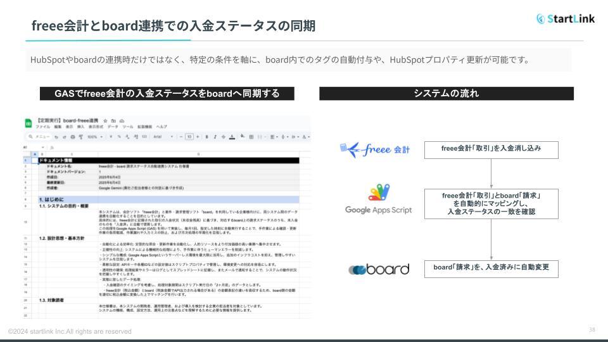Open the text color picker
Screen dimensions: 608x342
[x=232, y=137]
